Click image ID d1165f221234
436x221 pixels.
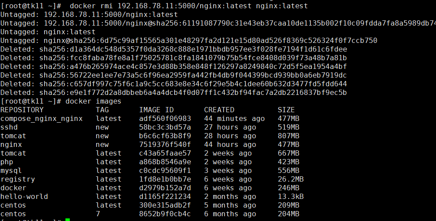(x=165, y=197)
